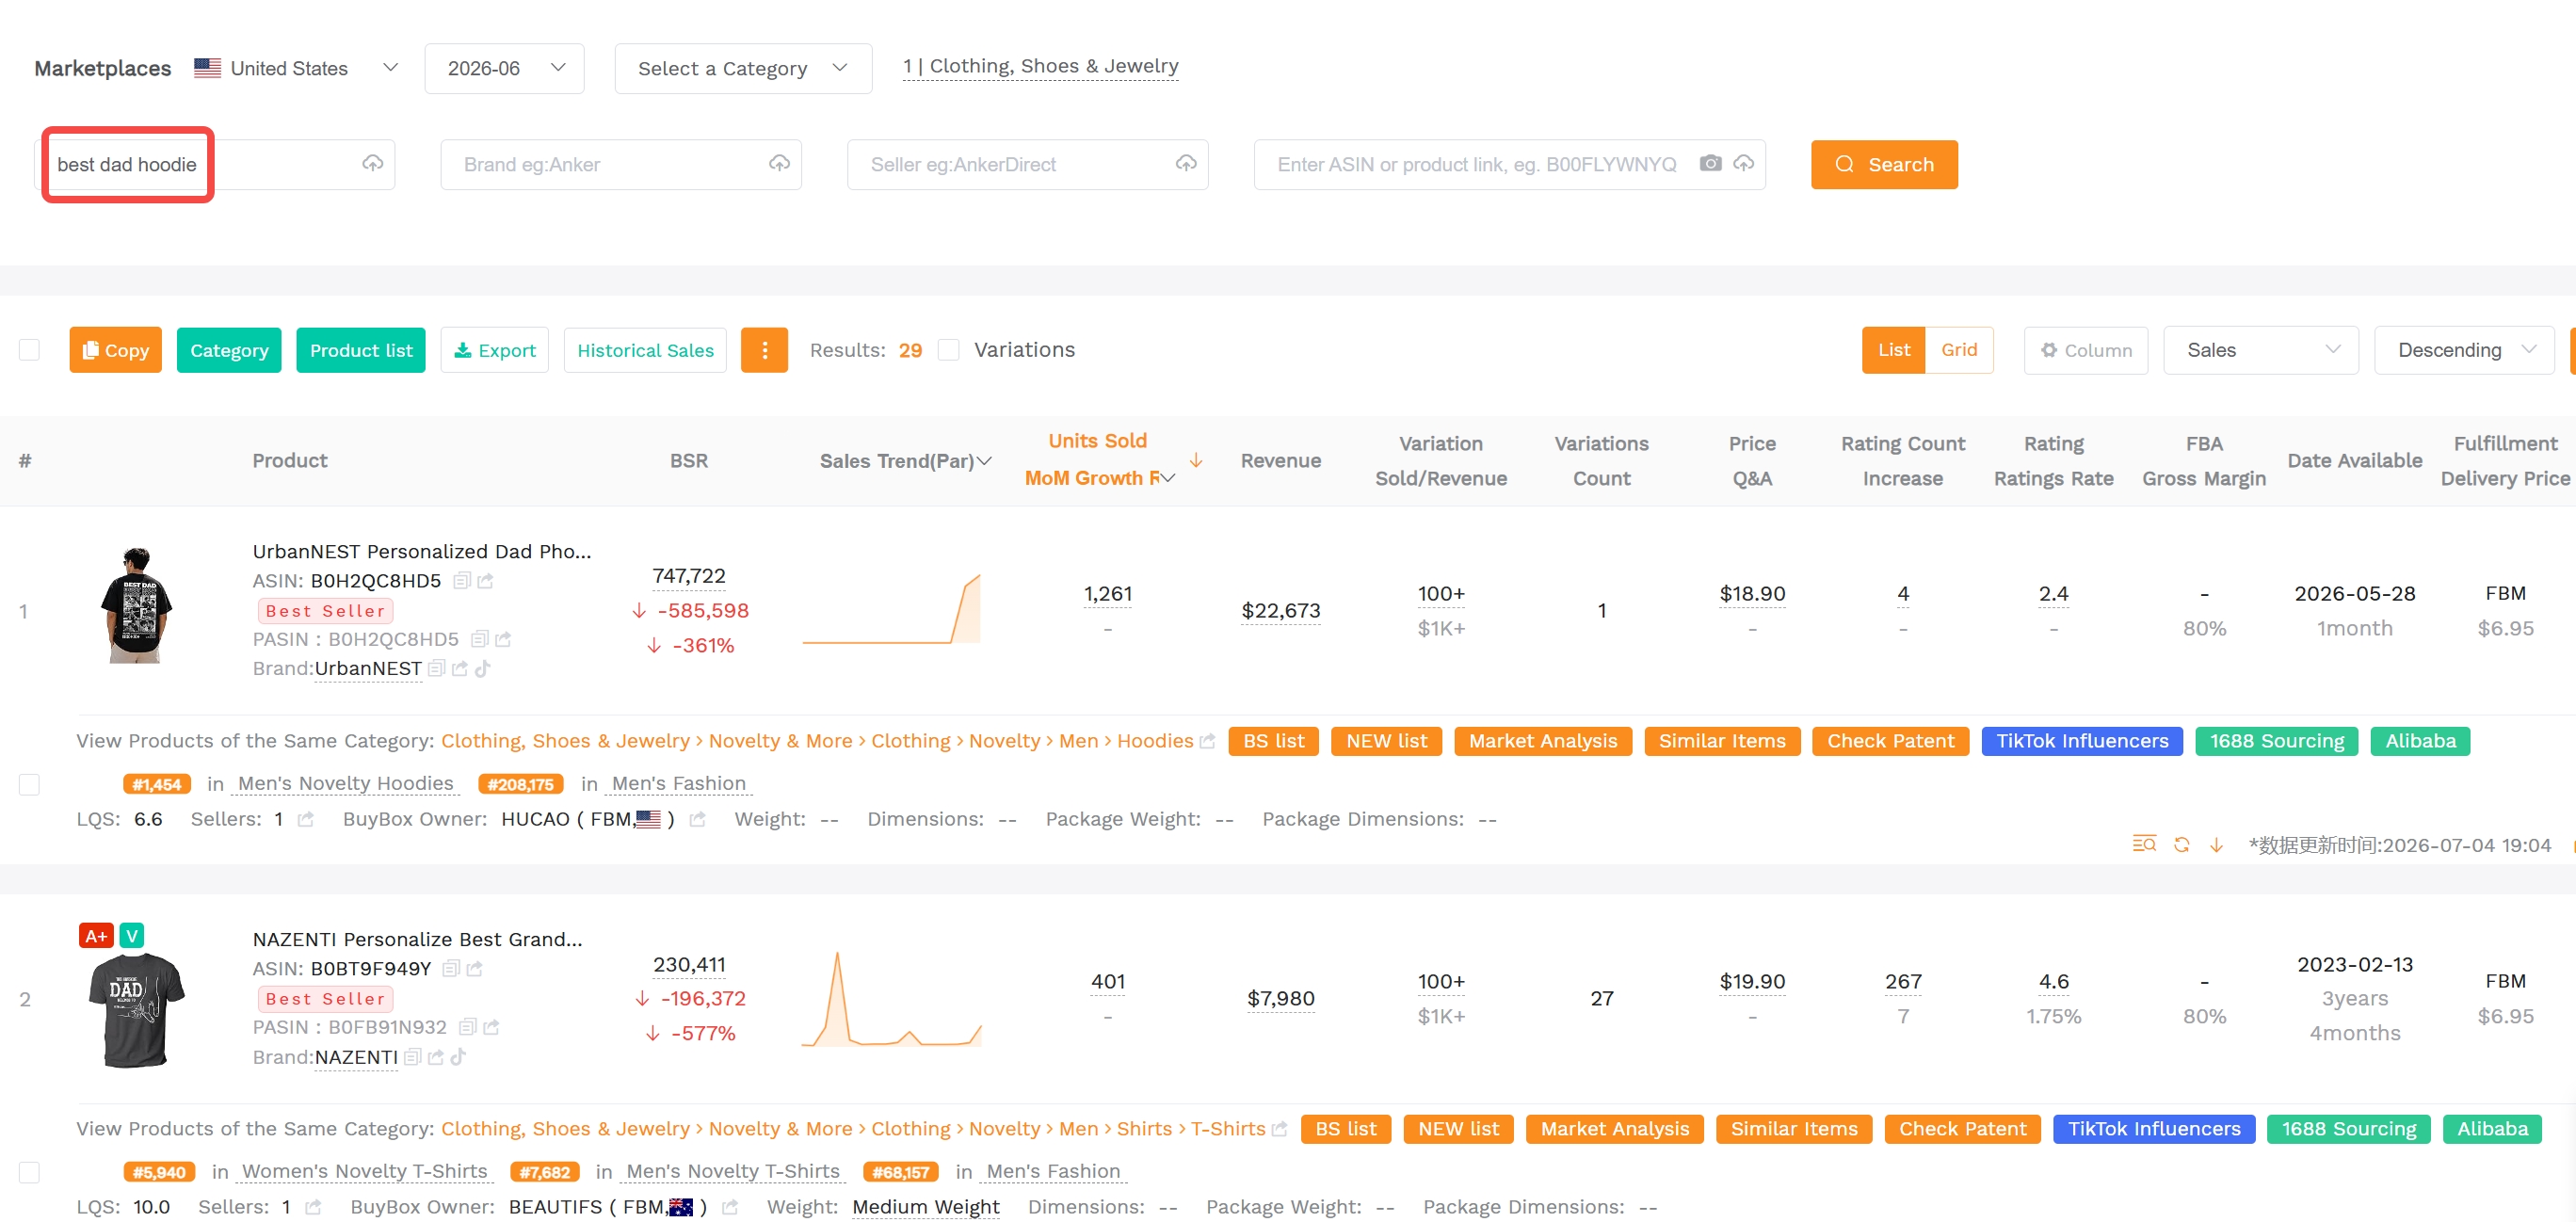Open the NAZENTI DAD t-shirt thumbnail
Image resolution: width=2576 pixels, height=1222 pixels.
coord(136,1011)
